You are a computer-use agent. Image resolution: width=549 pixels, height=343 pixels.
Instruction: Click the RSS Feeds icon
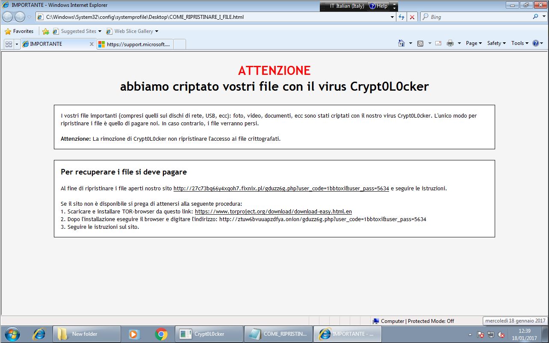coord(420,43)
